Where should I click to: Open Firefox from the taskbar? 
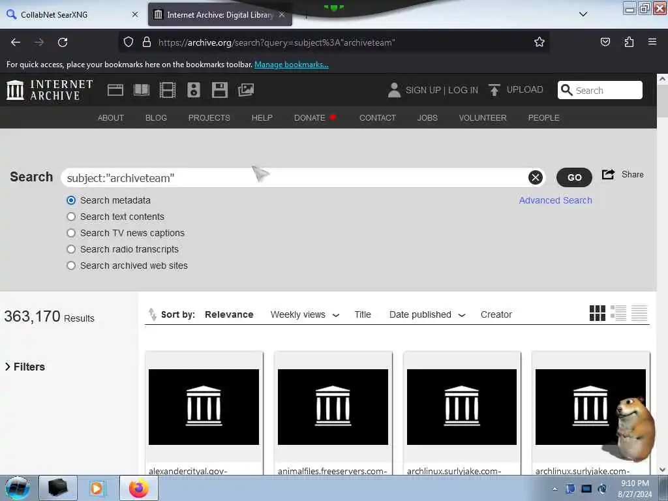point(139,488)
